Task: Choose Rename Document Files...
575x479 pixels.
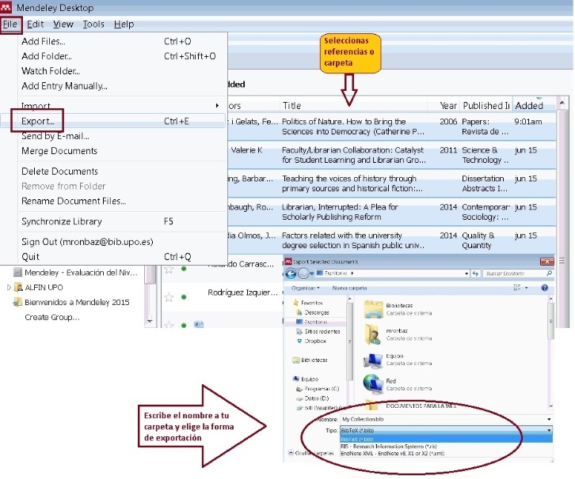Action: coord(113,201)
